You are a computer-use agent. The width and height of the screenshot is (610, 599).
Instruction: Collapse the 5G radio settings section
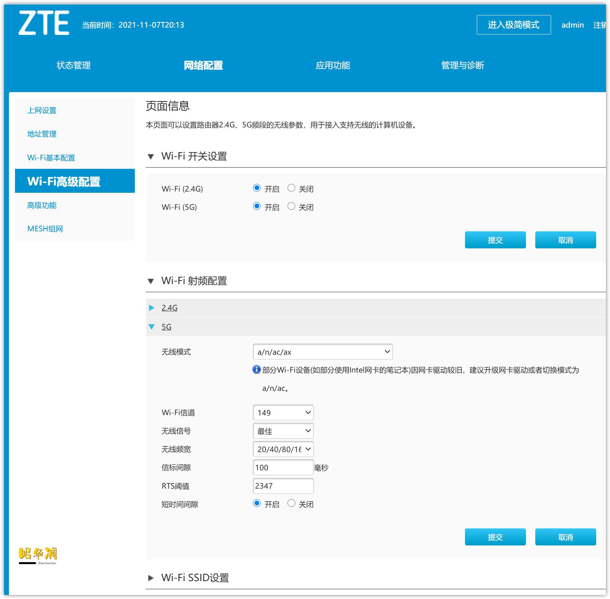[166, 326]
